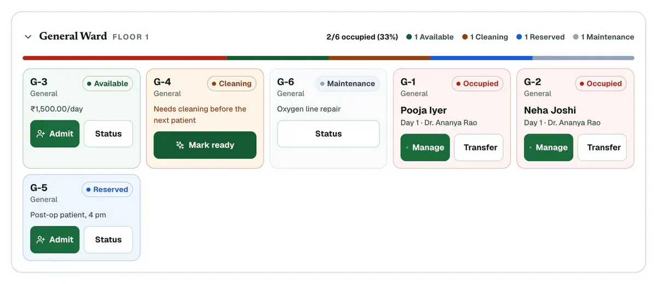657x284 pixels.
Task: Click the G-2 bed title
Action: (533, 82)
